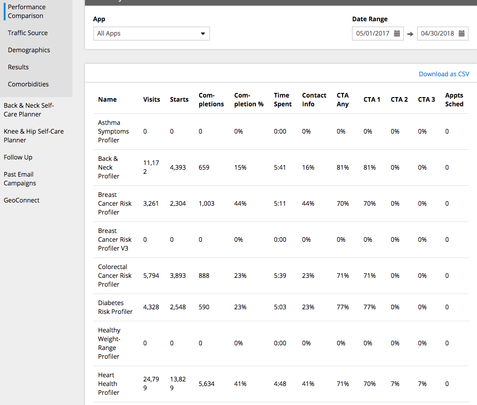Open Back & Neck Self-Care Planner
The image size is (477, 405).
[29, 110]
